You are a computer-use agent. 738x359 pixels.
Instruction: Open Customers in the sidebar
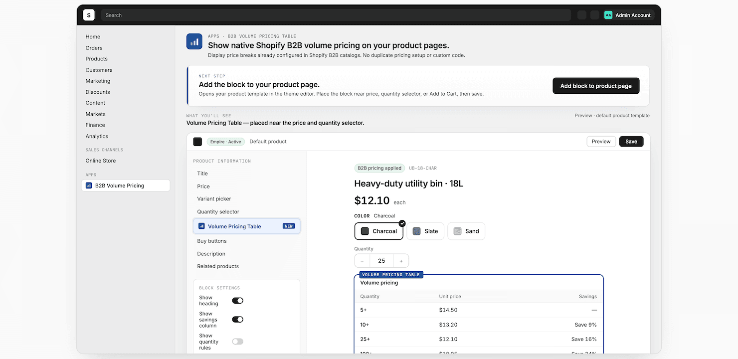point(99,70)
